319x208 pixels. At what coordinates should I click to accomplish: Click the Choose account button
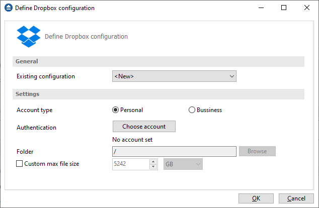point(144,126)
